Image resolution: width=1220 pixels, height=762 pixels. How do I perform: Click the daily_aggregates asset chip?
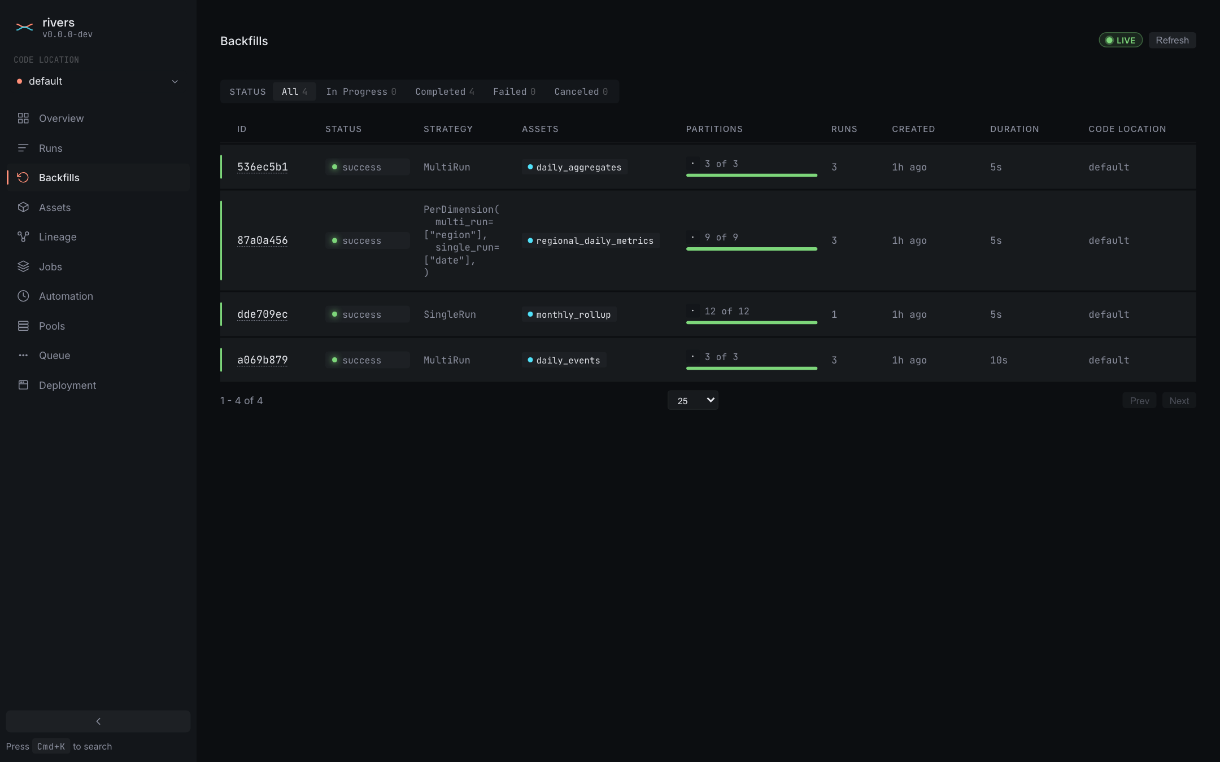click(x=574, y=167)
